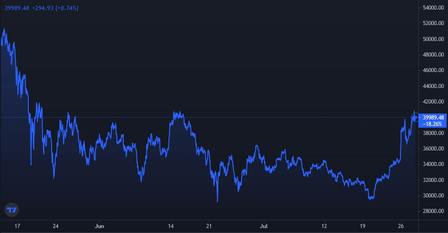
Task: Select the 38000.00 price axis label
Action: (433, 133)
